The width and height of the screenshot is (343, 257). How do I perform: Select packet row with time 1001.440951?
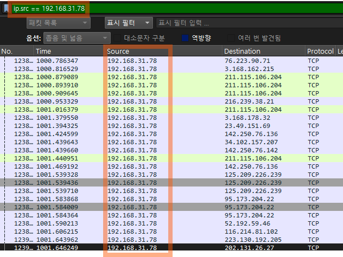click(171, 158)
